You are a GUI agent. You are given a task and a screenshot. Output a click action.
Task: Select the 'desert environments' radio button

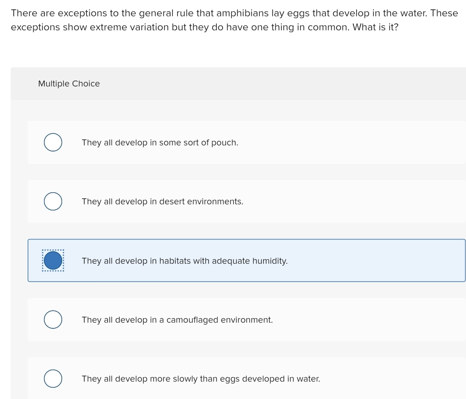click(x=53, y=201)
